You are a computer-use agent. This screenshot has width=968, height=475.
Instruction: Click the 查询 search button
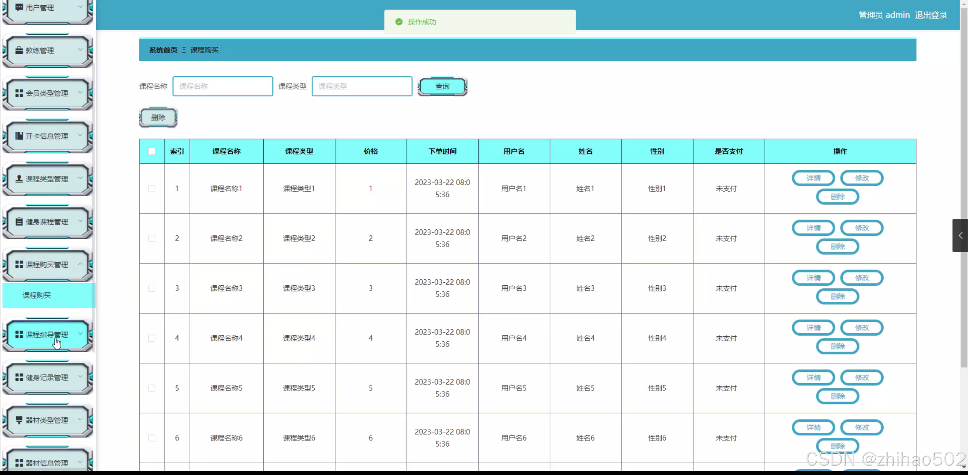[x=442, y=86]
